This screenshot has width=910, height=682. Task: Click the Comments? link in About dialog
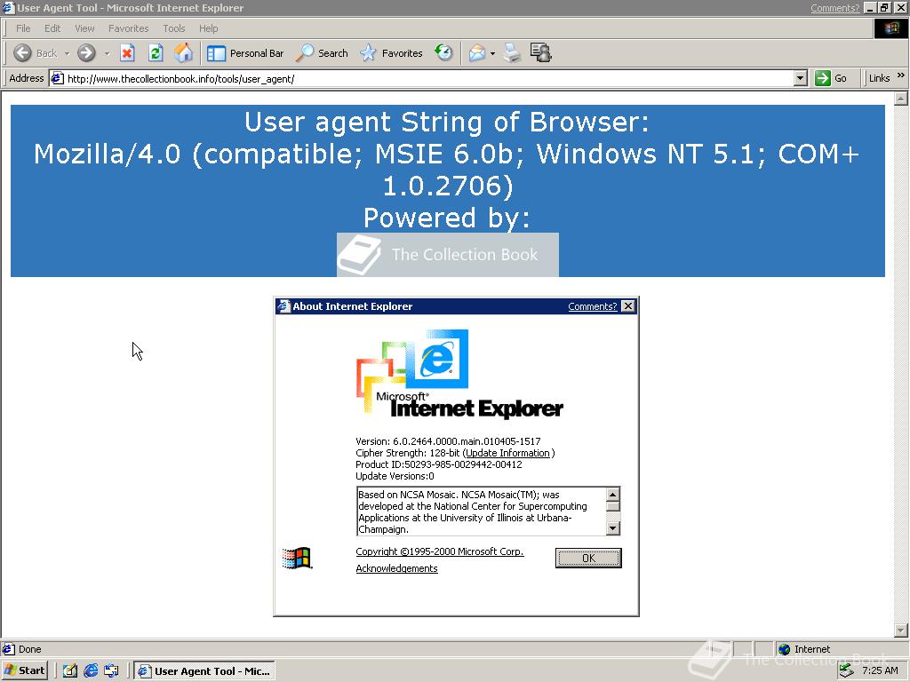592,306
